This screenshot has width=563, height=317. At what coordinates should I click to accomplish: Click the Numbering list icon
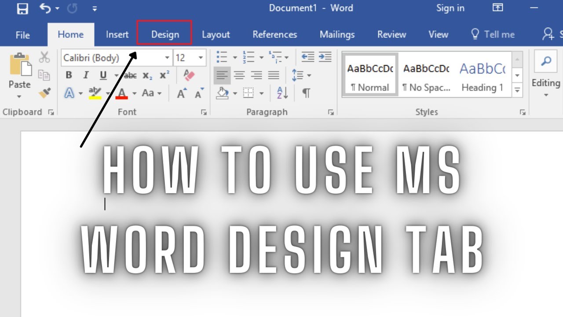(x=248, y=57)
